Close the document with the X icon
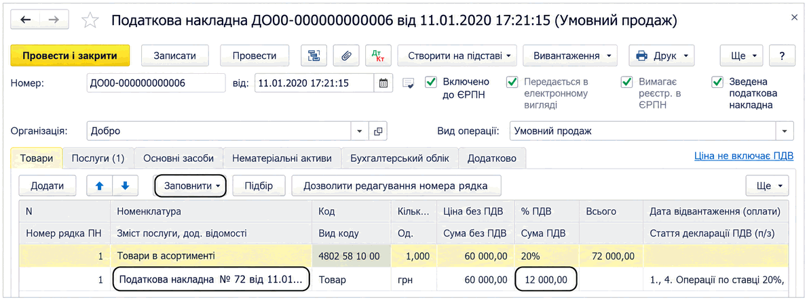 point(794,18)
